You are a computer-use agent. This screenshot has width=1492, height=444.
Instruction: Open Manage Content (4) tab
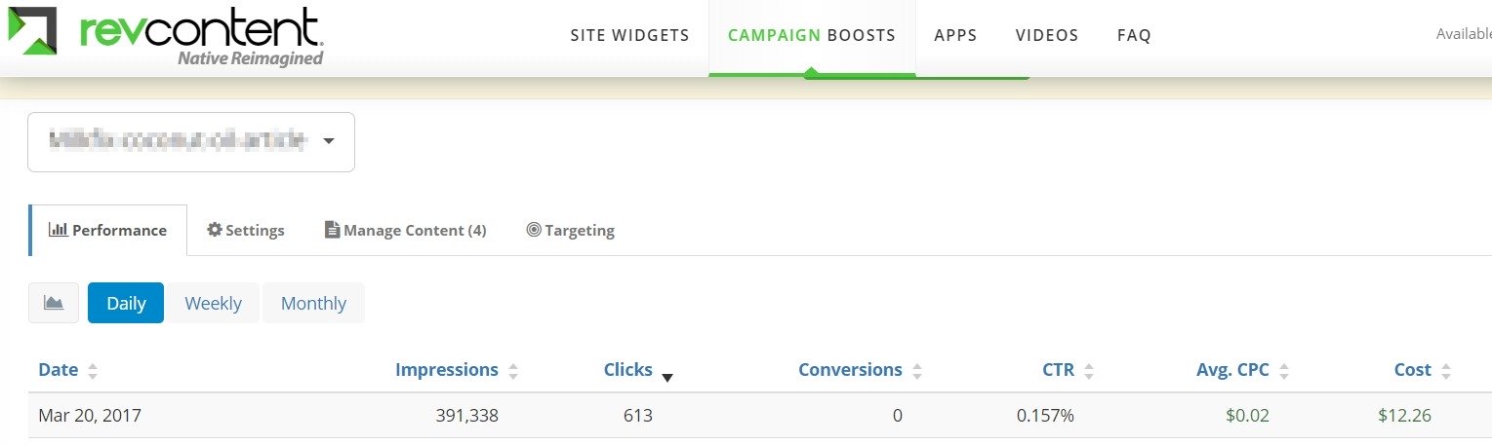[406, 231]
